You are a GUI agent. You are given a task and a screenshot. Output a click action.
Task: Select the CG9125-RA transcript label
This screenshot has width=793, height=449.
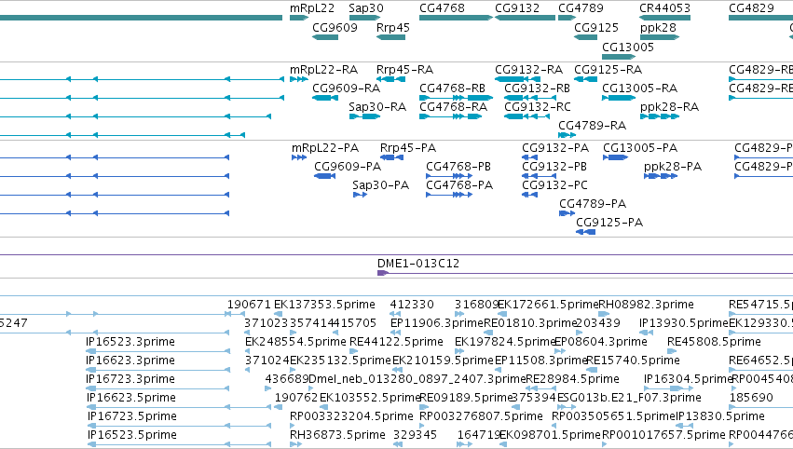pos(608,69)
